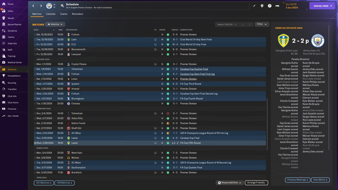Open Club Vision in the sidebar
Image resolution: width=338 pixels, height=190 pixels.
(x=13, y=103)
